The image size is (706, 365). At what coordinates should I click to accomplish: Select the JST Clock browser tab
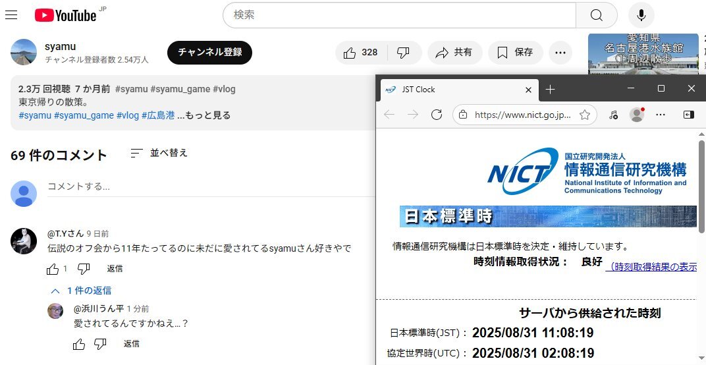point(459,90)
